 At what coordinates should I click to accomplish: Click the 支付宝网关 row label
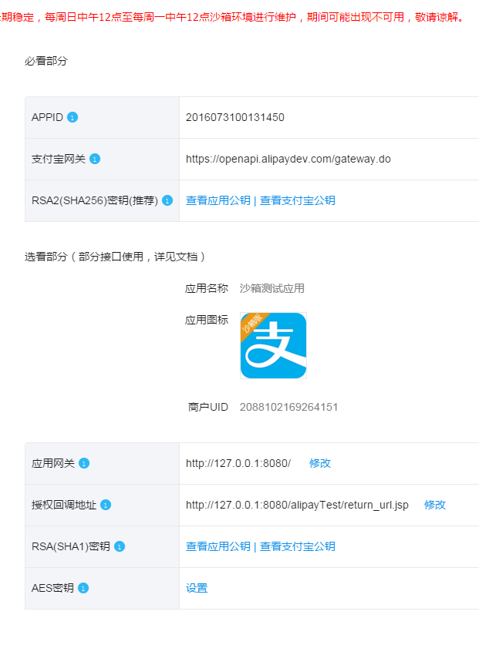click(x=59, y=160)
